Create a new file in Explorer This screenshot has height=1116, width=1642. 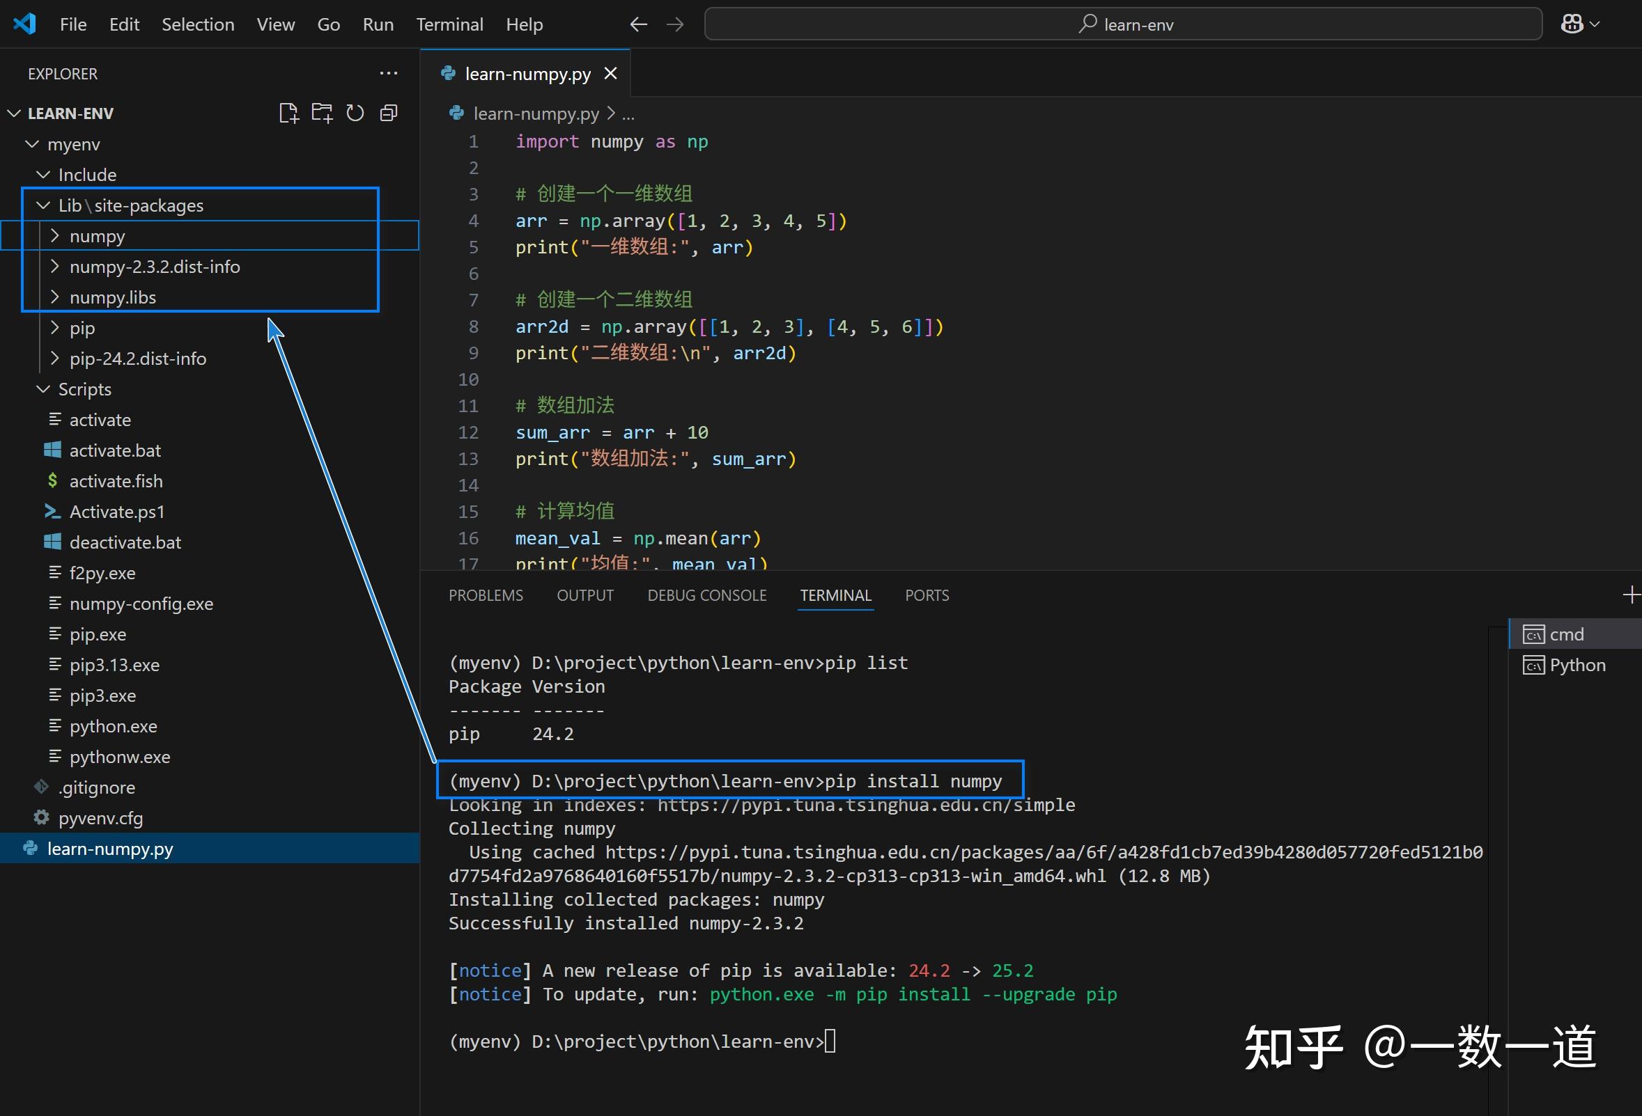[x=288, y=112]
